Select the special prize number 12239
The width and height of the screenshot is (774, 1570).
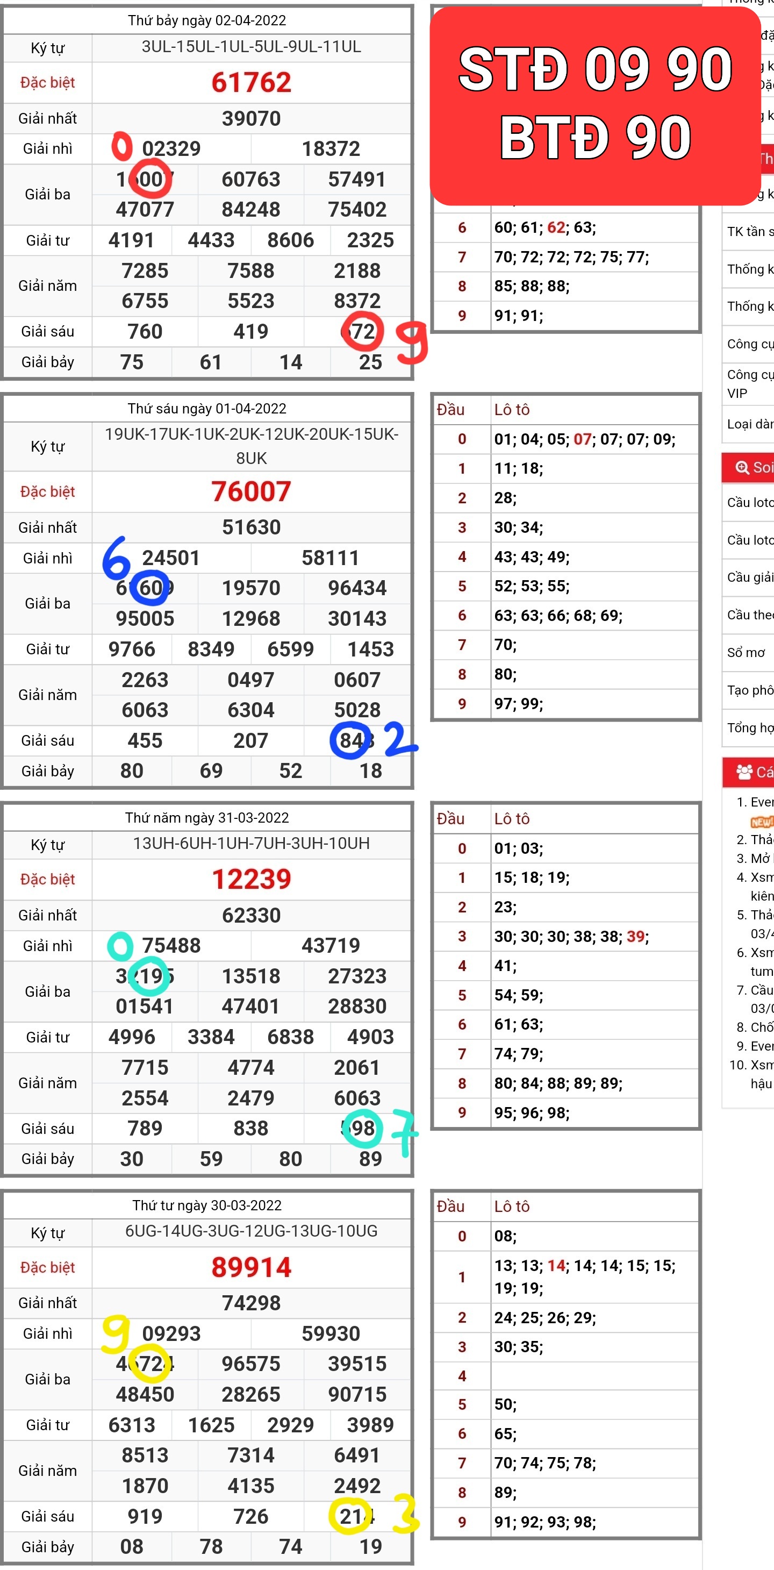coord(251,879)
